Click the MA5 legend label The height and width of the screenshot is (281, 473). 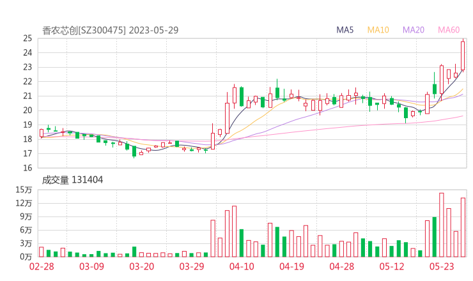coord(345,30)
